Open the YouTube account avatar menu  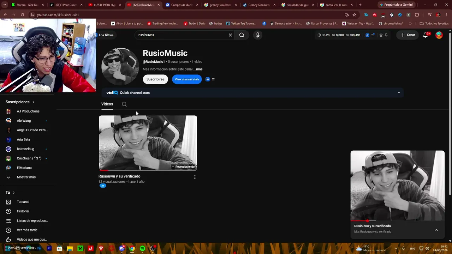coord(439,35)
